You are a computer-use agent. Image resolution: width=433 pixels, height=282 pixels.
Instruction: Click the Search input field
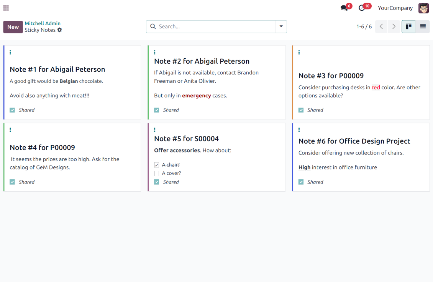(215, 26)
